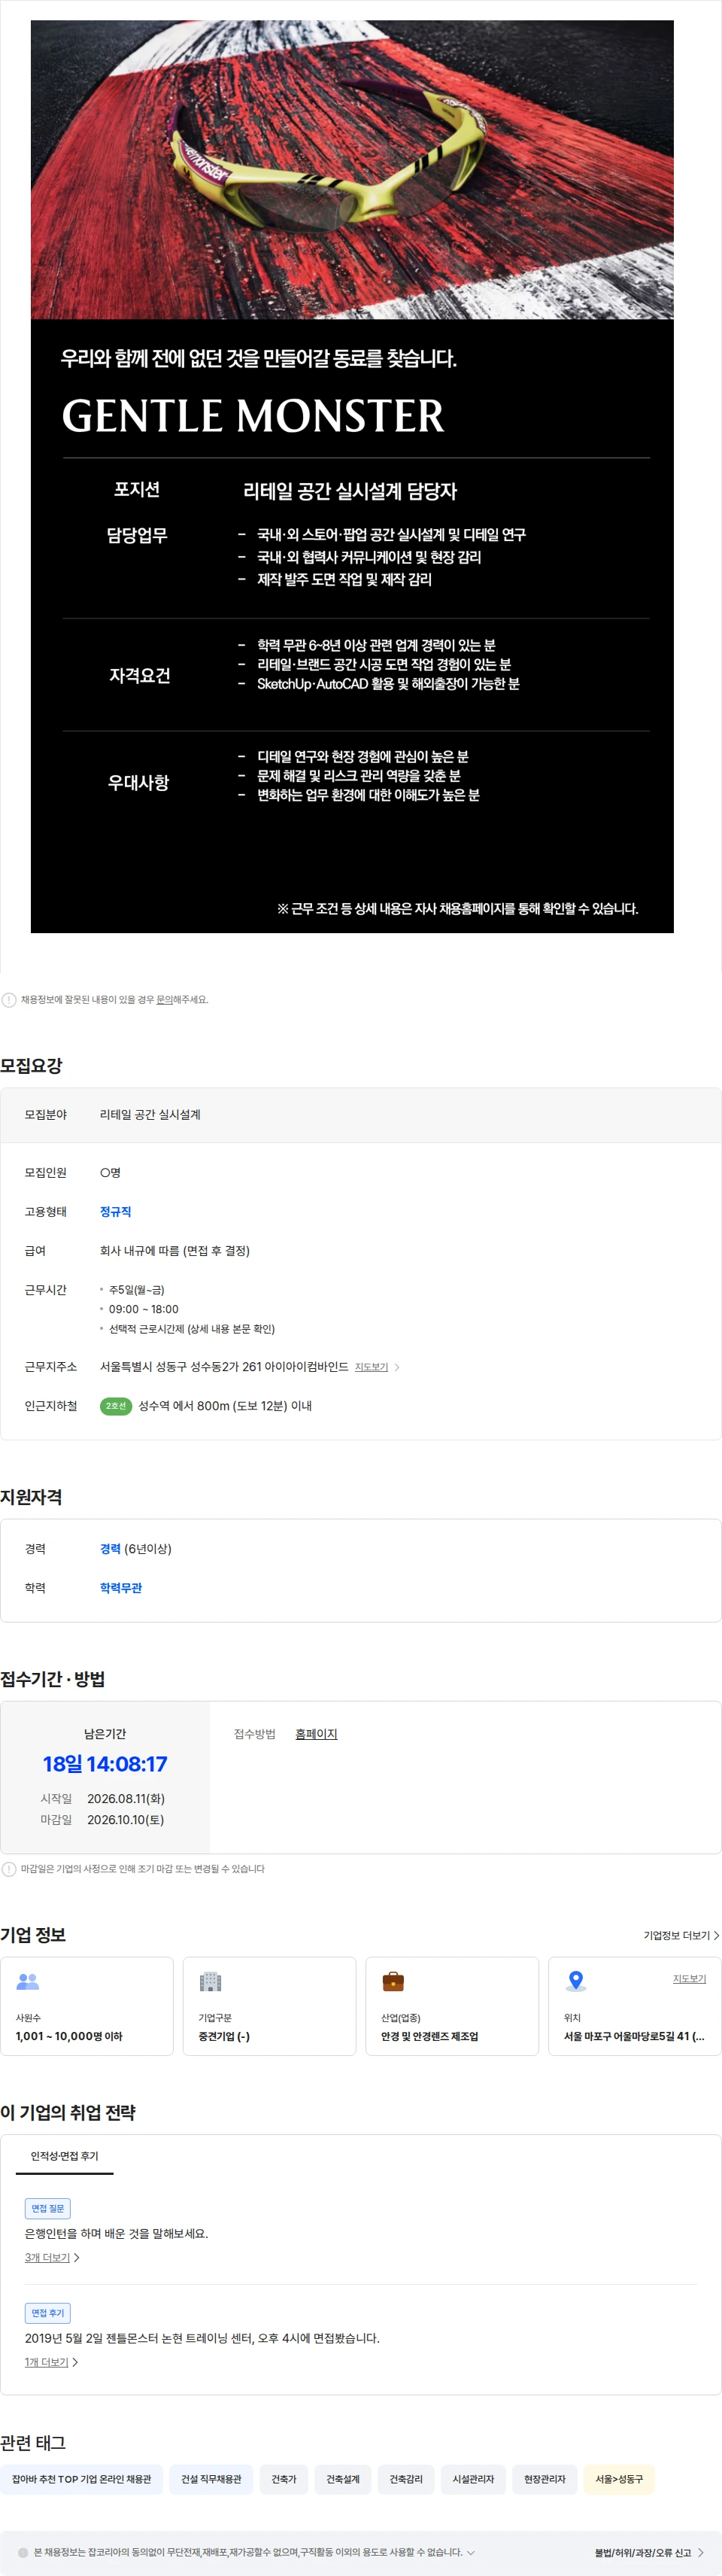Click chevron next to 기업정보 더보기
722x2576 pixels.
[x=716, y=1935]
